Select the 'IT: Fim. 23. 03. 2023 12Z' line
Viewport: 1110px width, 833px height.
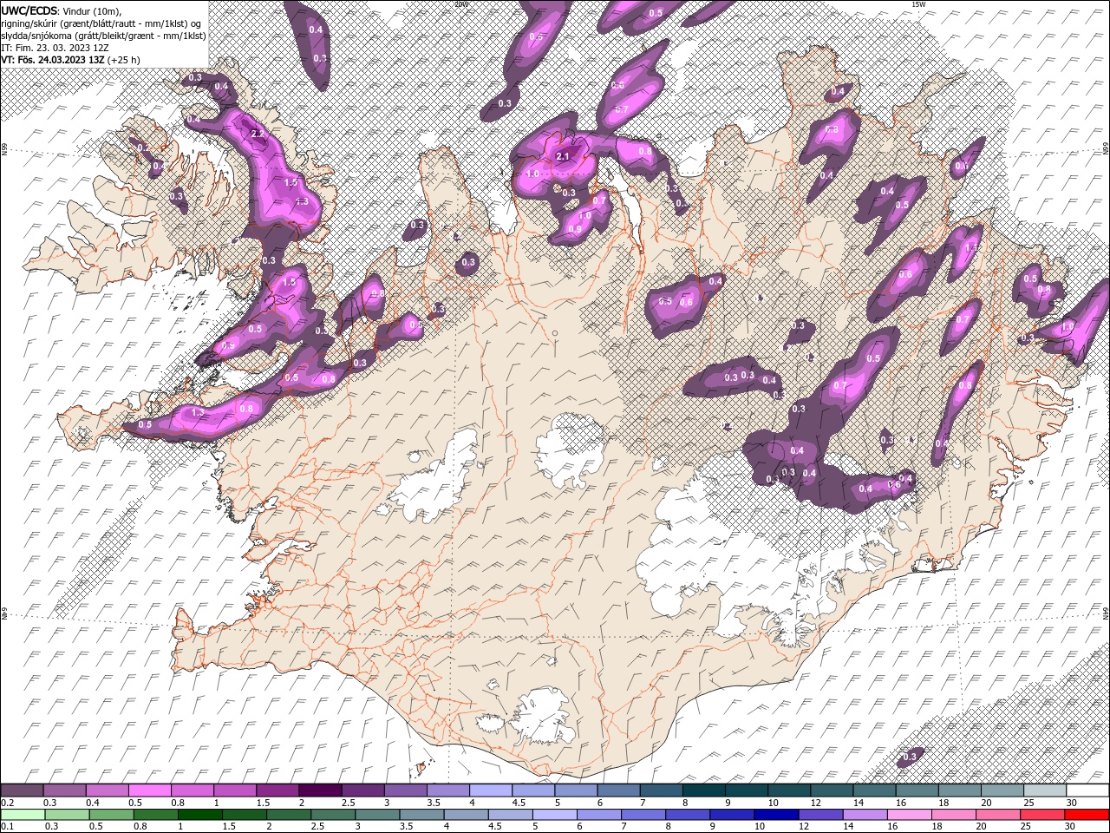point(55,47)
